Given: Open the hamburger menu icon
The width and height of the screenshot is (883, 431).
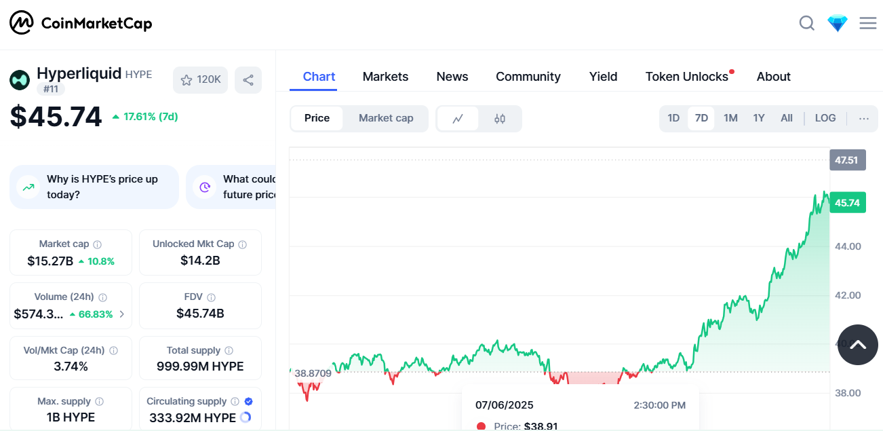Looking at the screenshot, I should (868, 24).
